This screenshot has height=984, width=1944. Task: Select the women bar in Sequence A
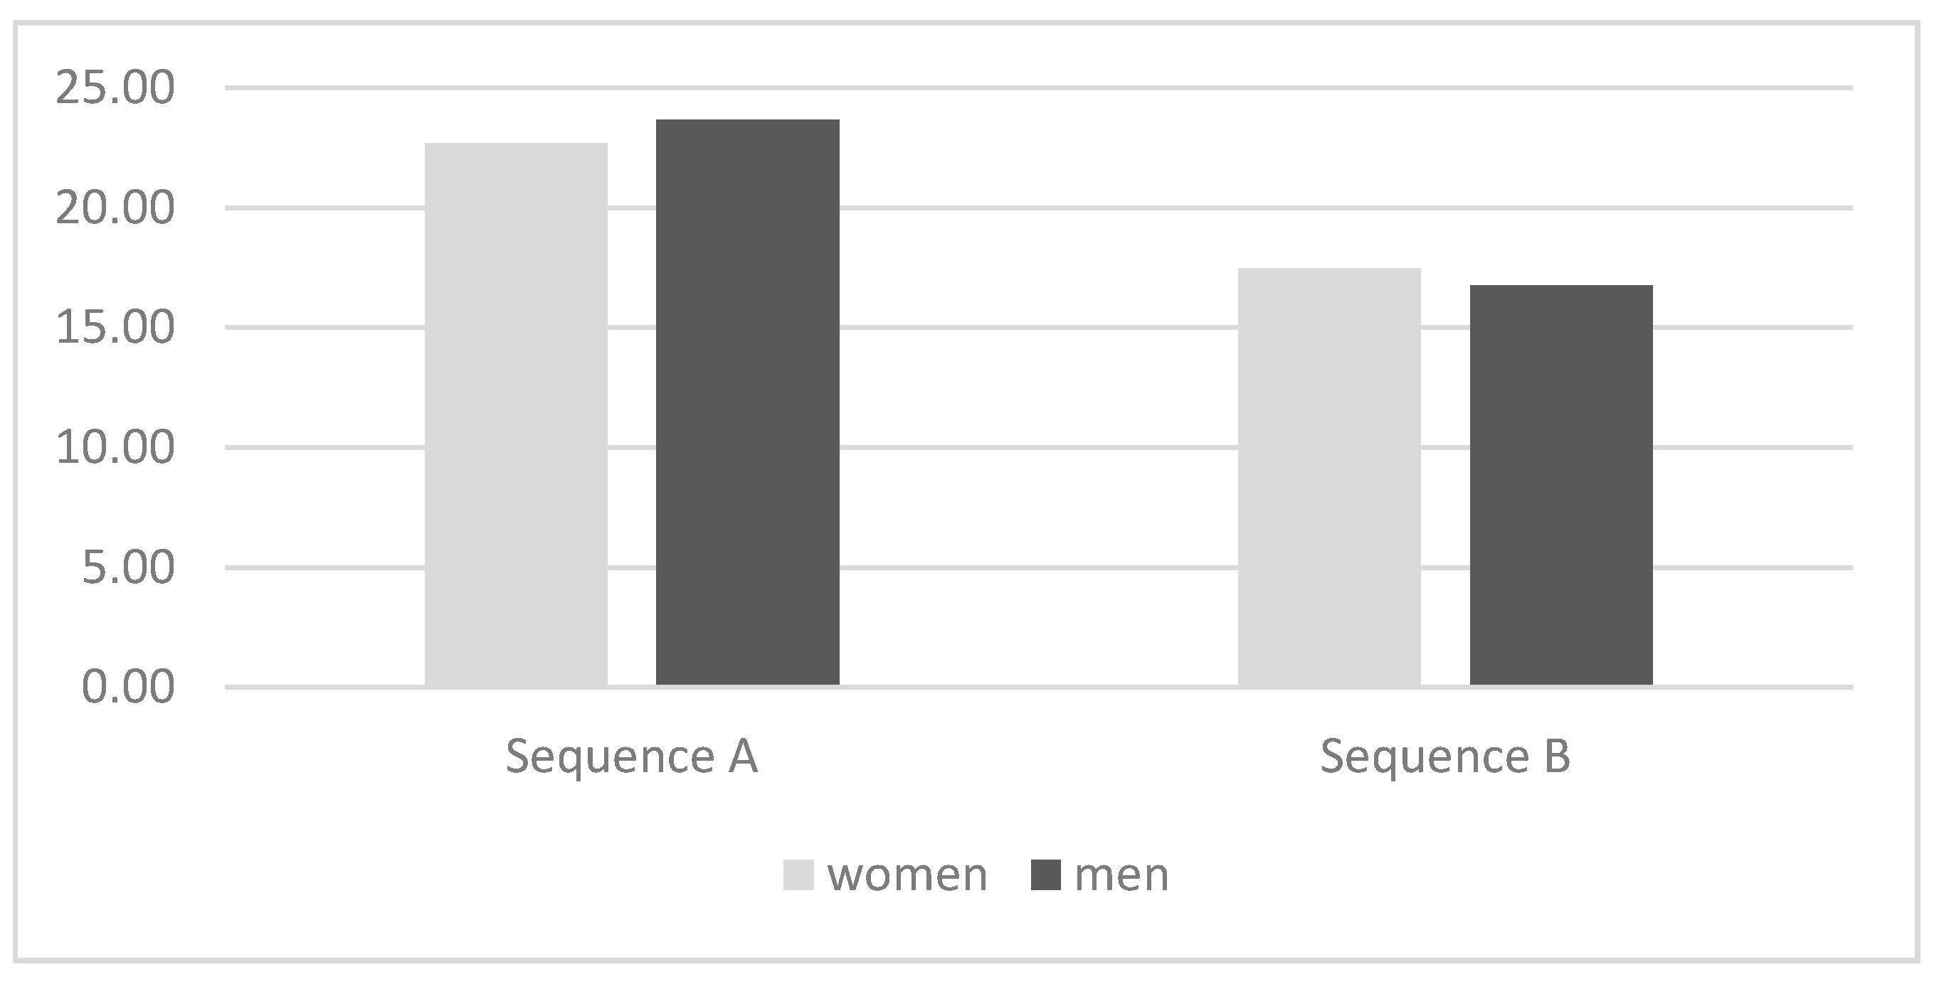pyautogui.click(x=516, y=413)
